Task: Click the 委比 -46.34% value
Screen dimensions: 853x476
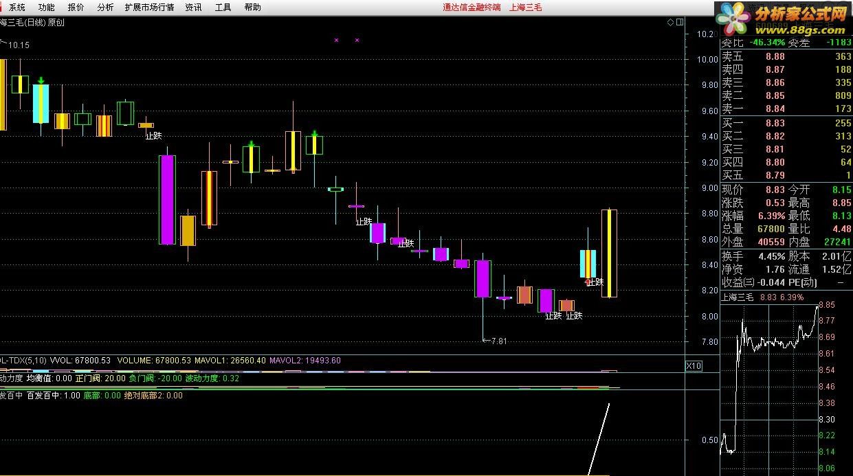Action: point(767,43)
